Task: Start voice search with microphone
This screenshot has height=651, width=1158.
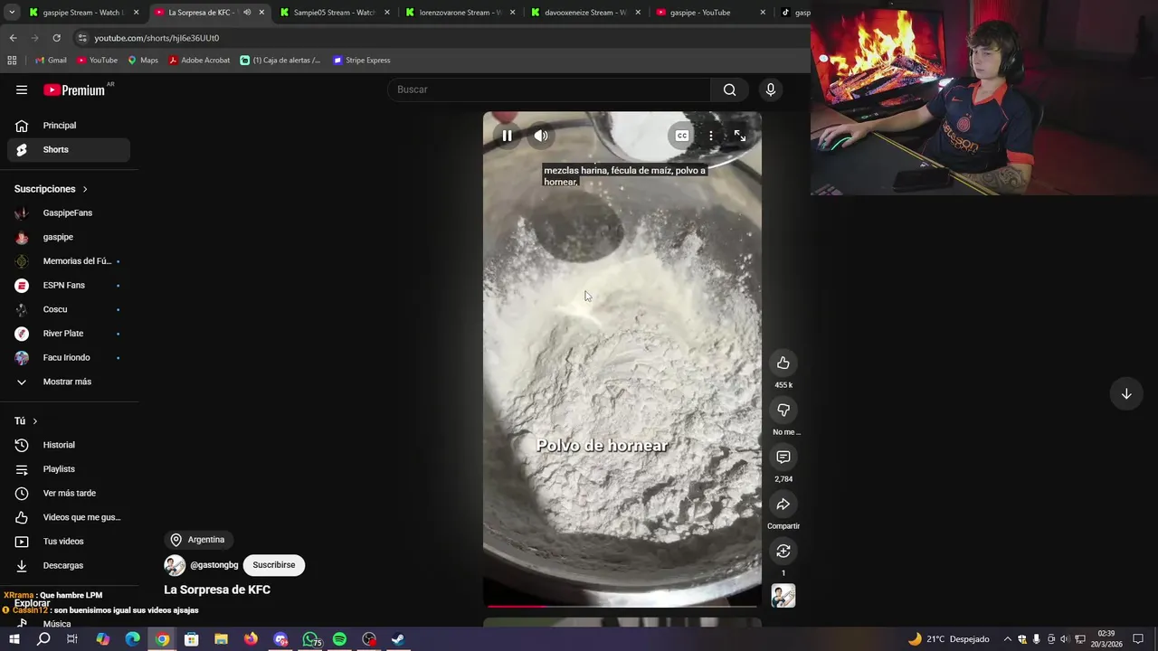Action: click(x=771, y=90)
